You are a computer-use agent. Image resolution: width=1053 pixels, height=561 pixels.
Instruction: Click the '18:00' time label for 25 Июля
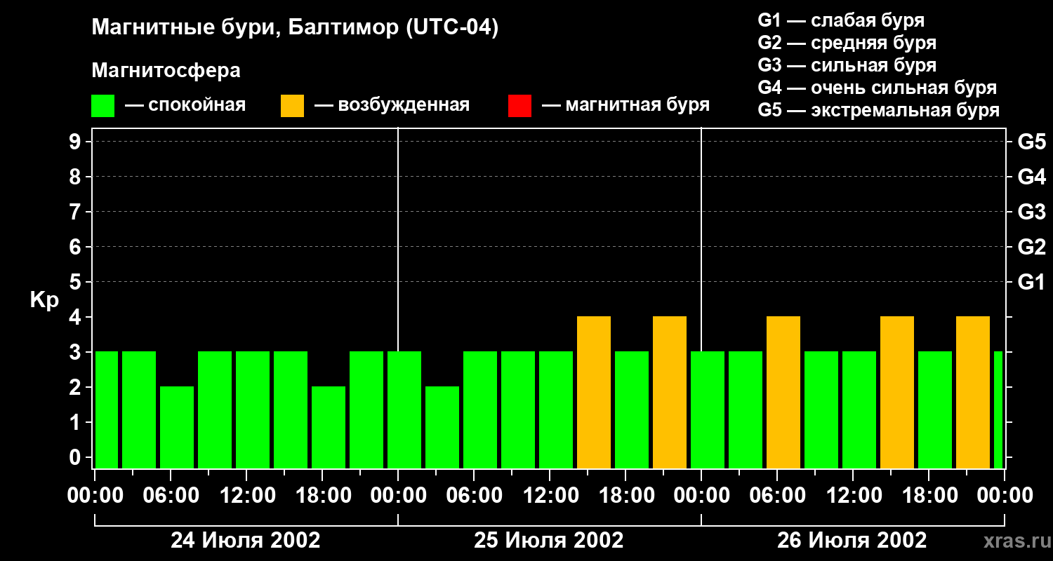(x=625, y=496)
